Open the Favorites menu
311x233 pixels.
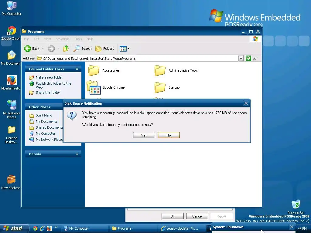click(x=63, y=39)
